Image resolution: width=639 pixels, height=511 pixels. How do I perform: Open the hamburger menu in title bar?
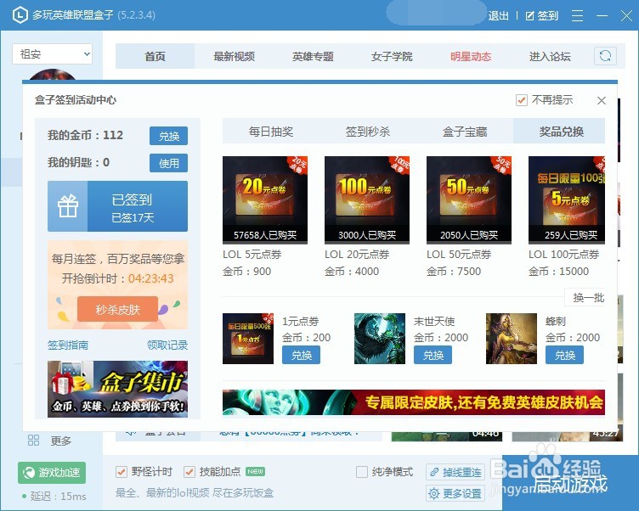(577, 16)
